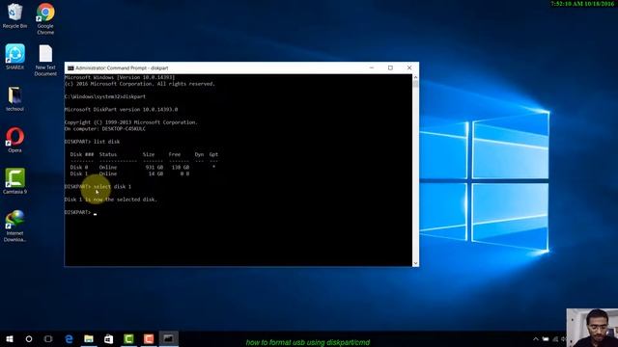Open Internet Download Manager shortcut
Screen dimensions: 618x347
[x=14, y=226]
